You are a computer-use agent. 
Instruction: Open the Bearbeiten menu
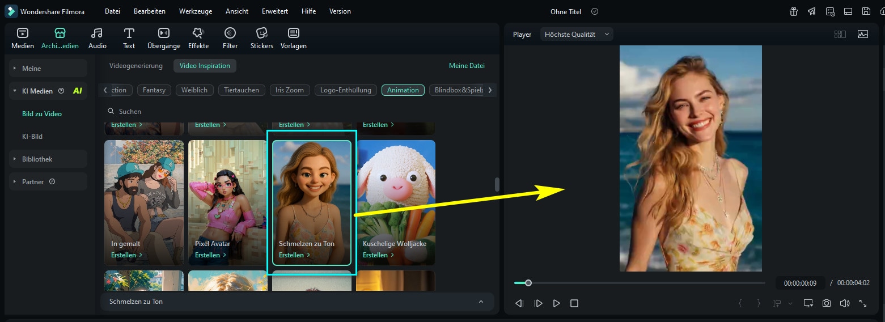(x=150, y=11)
